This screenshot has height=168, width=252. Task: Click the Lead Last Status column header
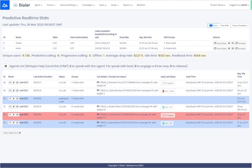168,77
